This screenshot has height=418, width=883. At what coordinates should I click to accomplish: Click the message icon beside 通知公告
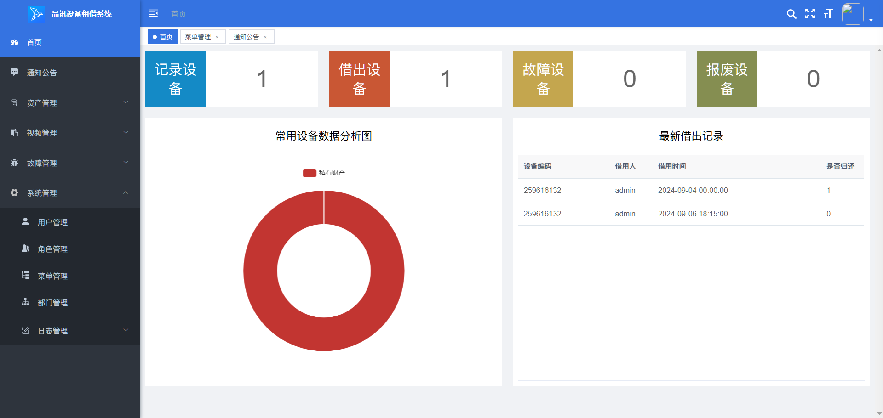point(14,72)
